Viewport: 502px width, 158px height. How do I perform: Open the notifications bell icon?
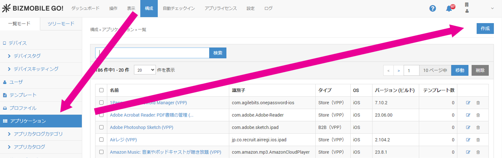(449, 8)
